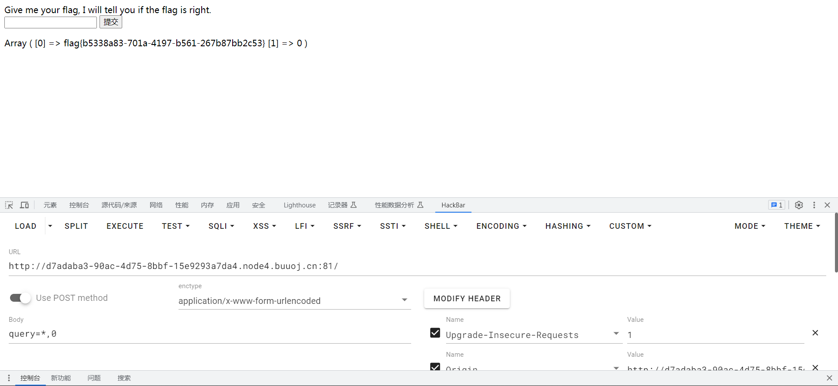Open DevTools more options menu
Image resolution: width=838 pixels, height=386 pixels.
(814, 205)
